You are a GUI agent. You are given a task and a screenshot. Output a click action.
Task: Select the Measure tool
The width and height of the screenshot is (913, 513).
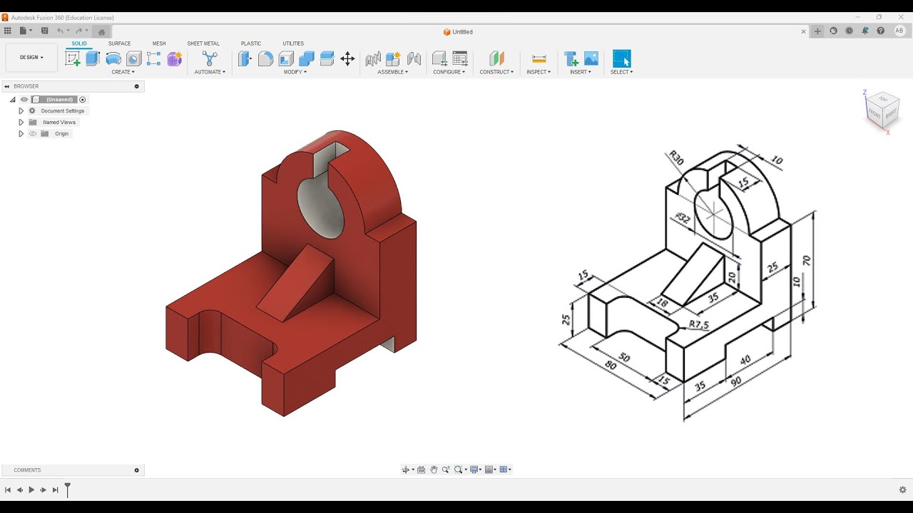pyautogui.click(x=539, y=59)
